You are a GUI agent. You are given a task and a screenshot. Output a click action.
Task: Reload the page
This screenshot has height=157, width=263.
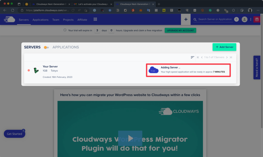point(13,10)
